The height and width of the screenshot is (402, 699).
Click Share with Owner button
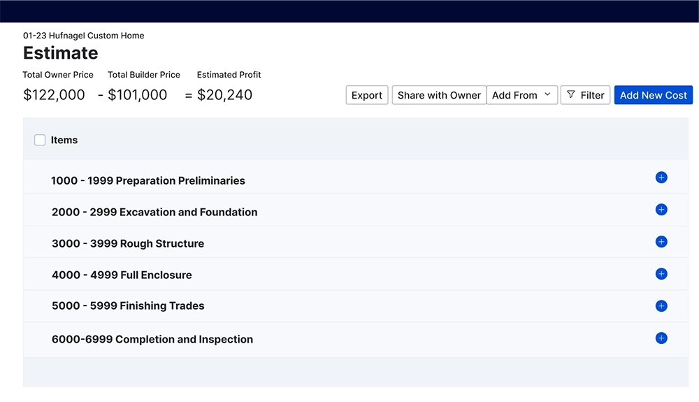(x=439, y=95)
